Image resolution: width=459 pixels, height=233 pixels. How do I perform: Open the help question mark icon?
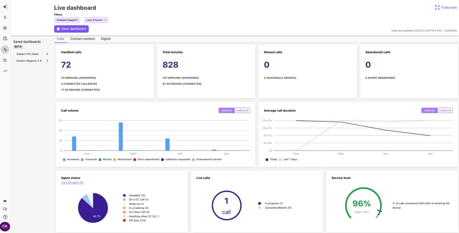(5, 217)
